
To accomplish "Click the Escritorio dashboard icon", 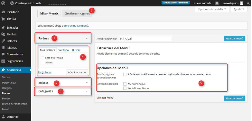I will pyautogui.click(x=3, y=12).
